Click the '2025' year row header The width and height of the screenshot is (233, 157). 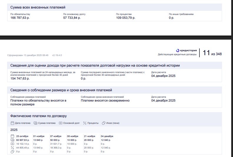pos(14,129)
